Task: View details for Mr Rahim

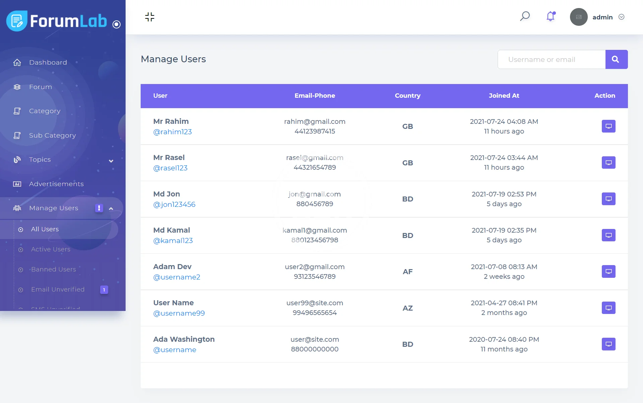Action: pos(608,126)
